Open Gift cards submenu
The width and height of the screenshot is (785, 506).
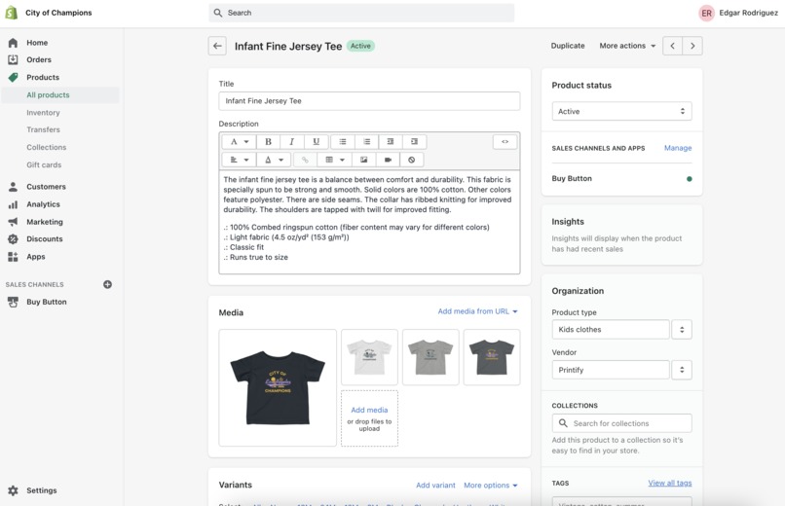[44, 164]
